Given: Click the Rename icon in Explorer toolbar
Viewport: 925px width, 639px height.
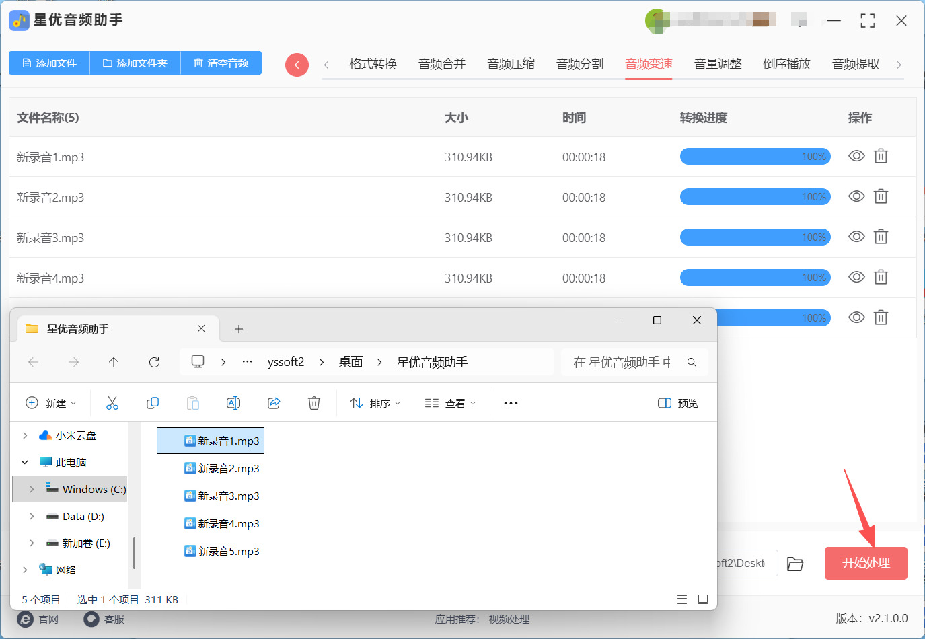Looking at the screenshot, I should click(x=233, y=403).
